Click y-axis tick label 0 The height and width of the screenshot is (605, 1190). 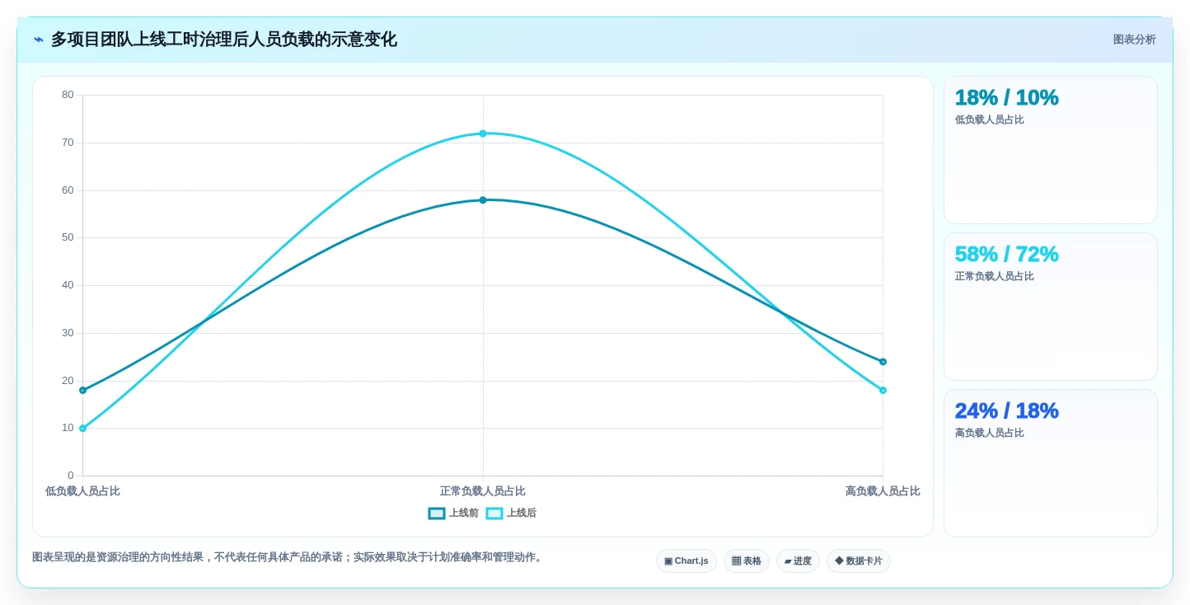71,476
